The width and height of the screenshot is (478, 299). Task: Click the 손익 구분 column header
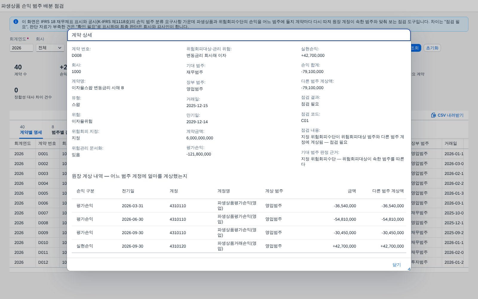[85, 191]
